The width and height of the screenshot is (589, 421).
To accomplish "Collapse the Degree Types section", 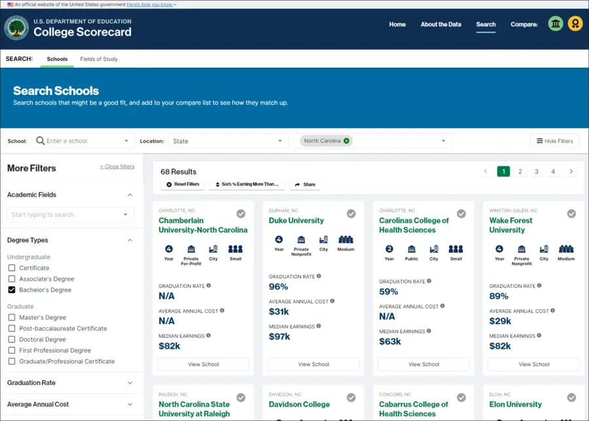I will pyautogui.click(x=130, y=240).
